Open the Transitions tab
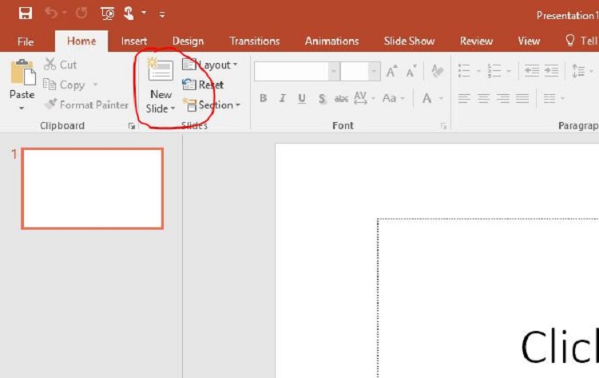The height and width of the screenshot is (378, 599). click(255, 41)
